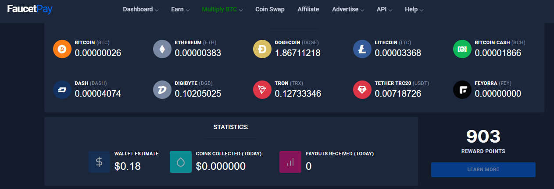Click the Dash coin icon
554x189 pixels.
point(62,89)
